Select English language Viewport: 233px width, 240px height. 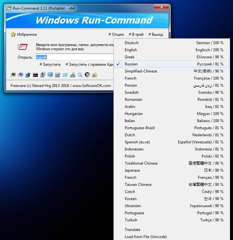tap(172, 50)
